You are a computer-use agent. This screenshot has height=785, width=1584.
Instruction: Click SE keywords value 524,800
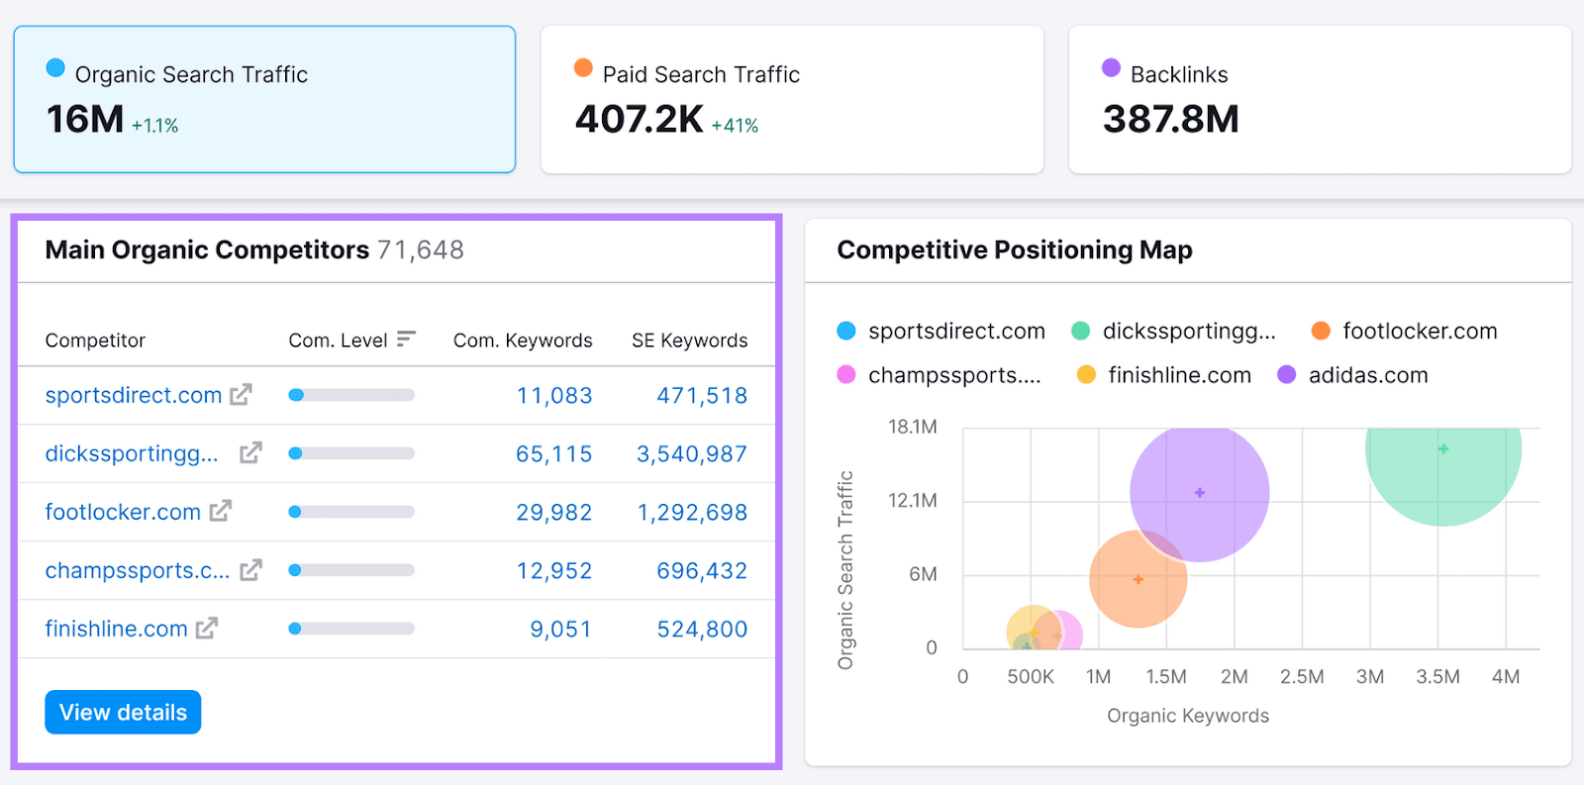click(x=702, y=629)
